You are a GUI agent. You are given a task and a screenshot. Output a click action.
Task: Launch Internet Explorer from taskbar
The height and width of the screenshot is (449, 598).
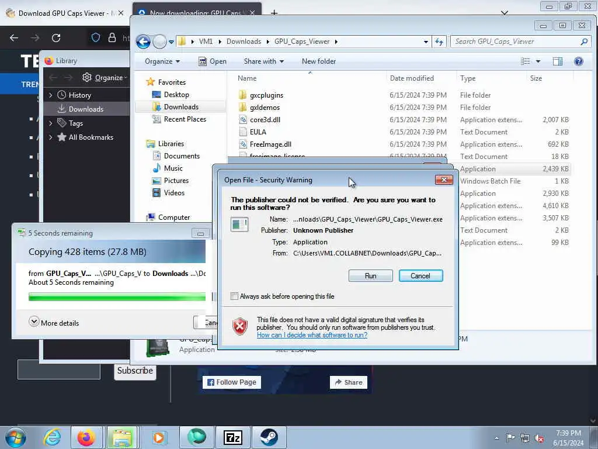coord(52,437)
